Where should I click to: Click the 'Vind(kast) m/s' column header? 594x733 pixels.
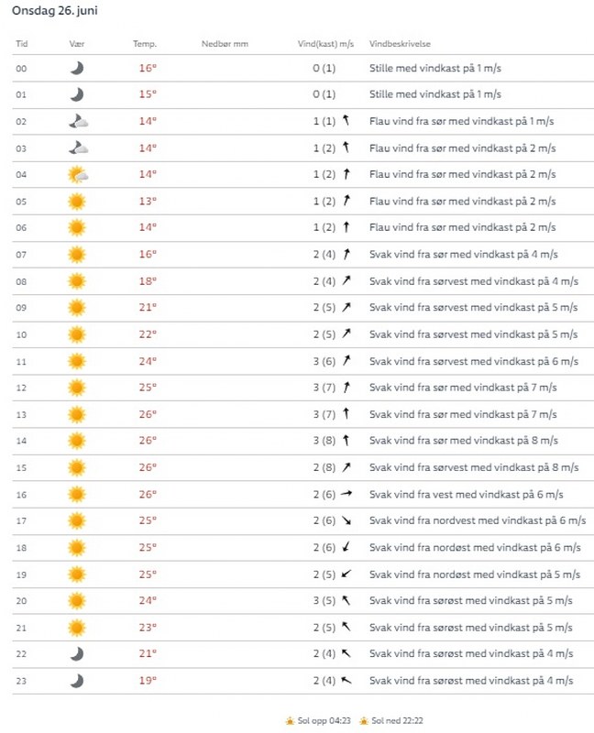point(326,44)
